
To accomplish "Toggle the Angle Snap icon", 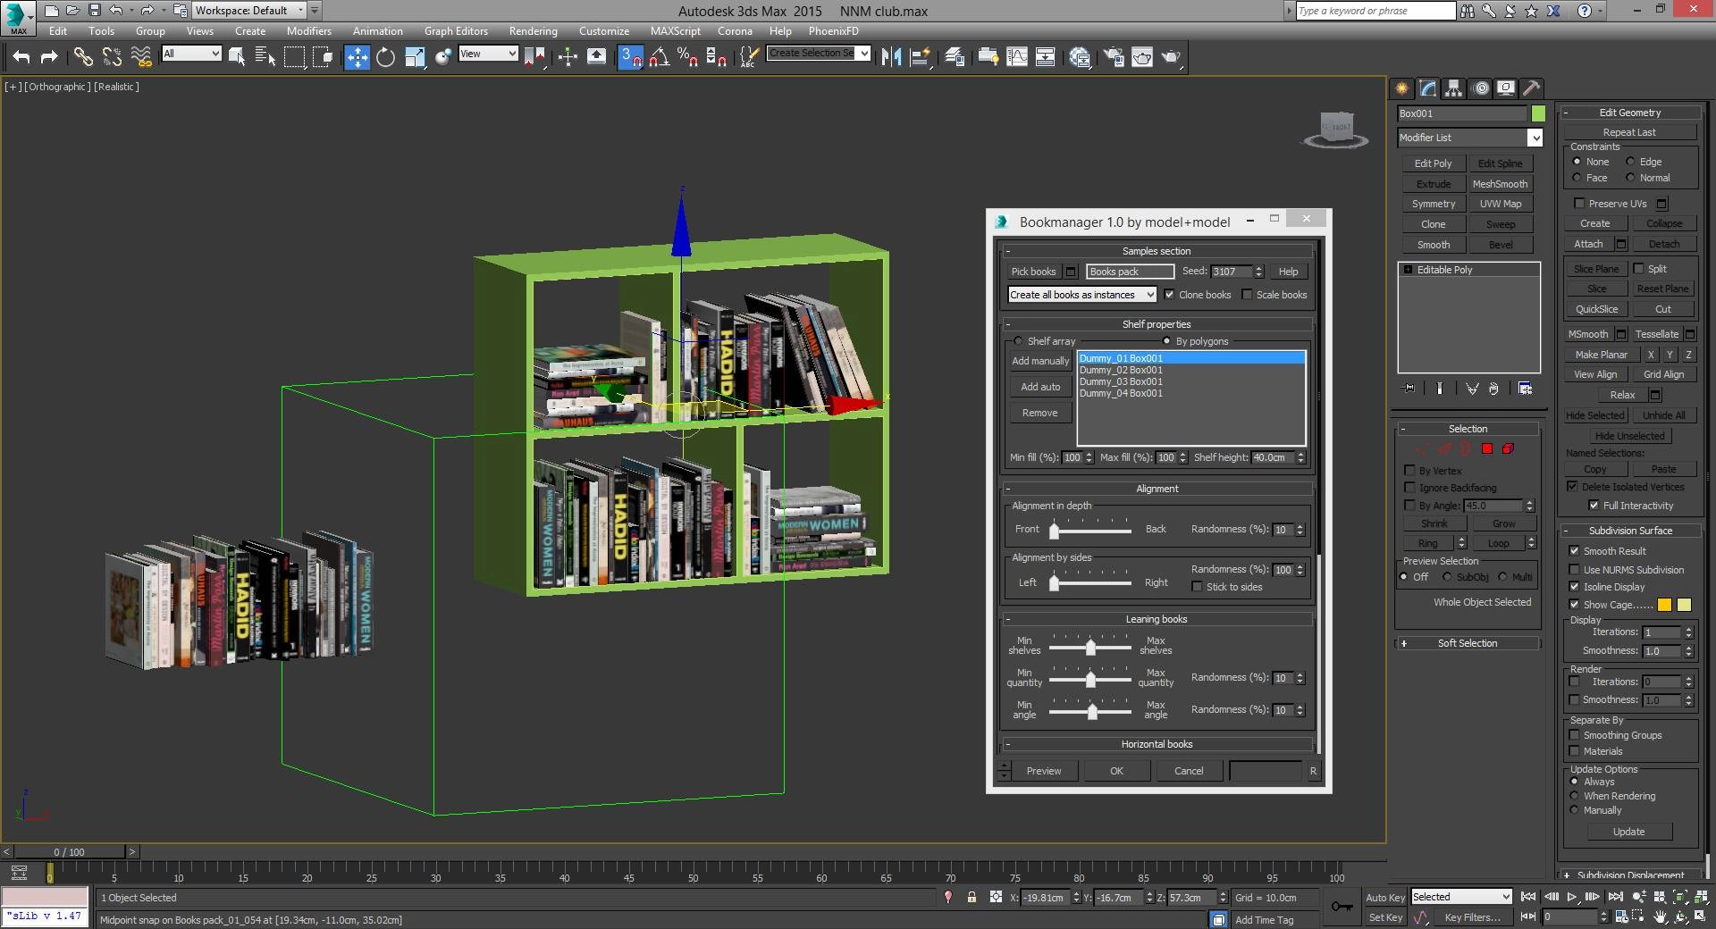I will (659, 57).
